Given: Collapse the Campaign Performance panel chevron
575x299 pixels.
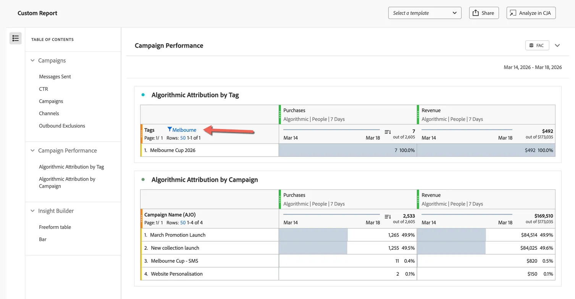Looking at the screenshot, I should 557,45.
